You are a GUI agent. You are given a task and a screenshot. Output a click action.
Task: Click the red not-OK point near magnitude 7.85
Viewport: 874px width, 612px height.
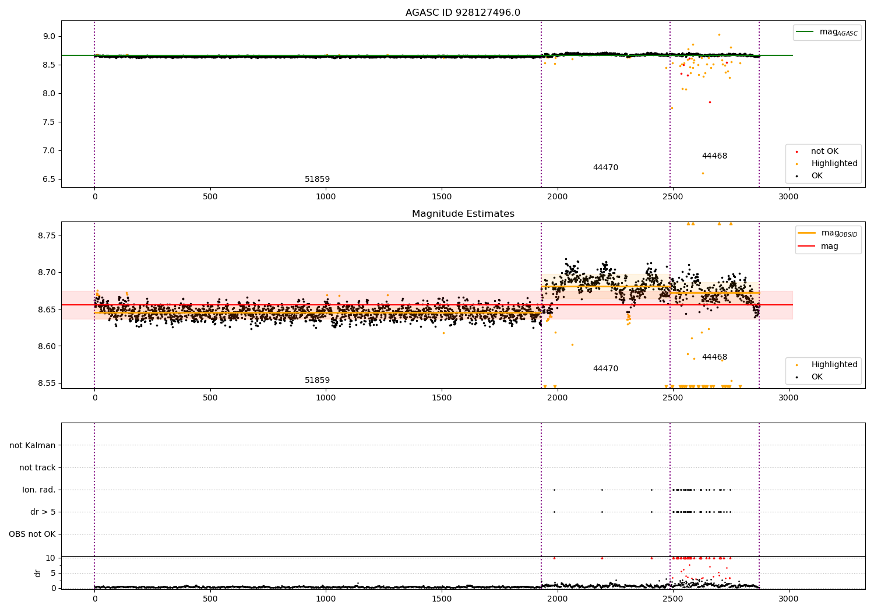pyautogui.click(x=710, y=102)
